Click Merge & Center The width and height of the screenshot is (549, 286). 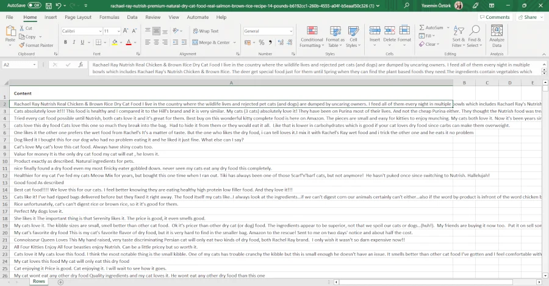[211, 42]
